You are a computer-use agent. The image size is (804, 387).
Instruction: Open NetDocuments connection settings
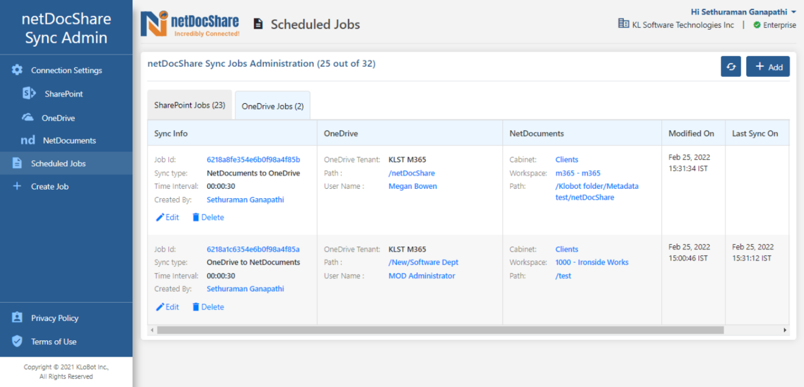(69, 140)
